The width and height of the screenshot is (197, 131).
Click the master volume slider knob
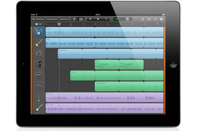pos(127,19)
